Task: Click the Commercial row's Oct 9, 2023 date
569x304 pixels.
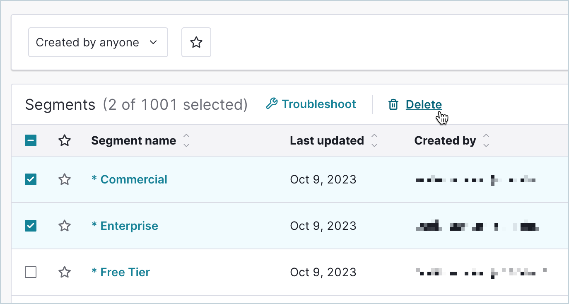Action: point(323,179)
